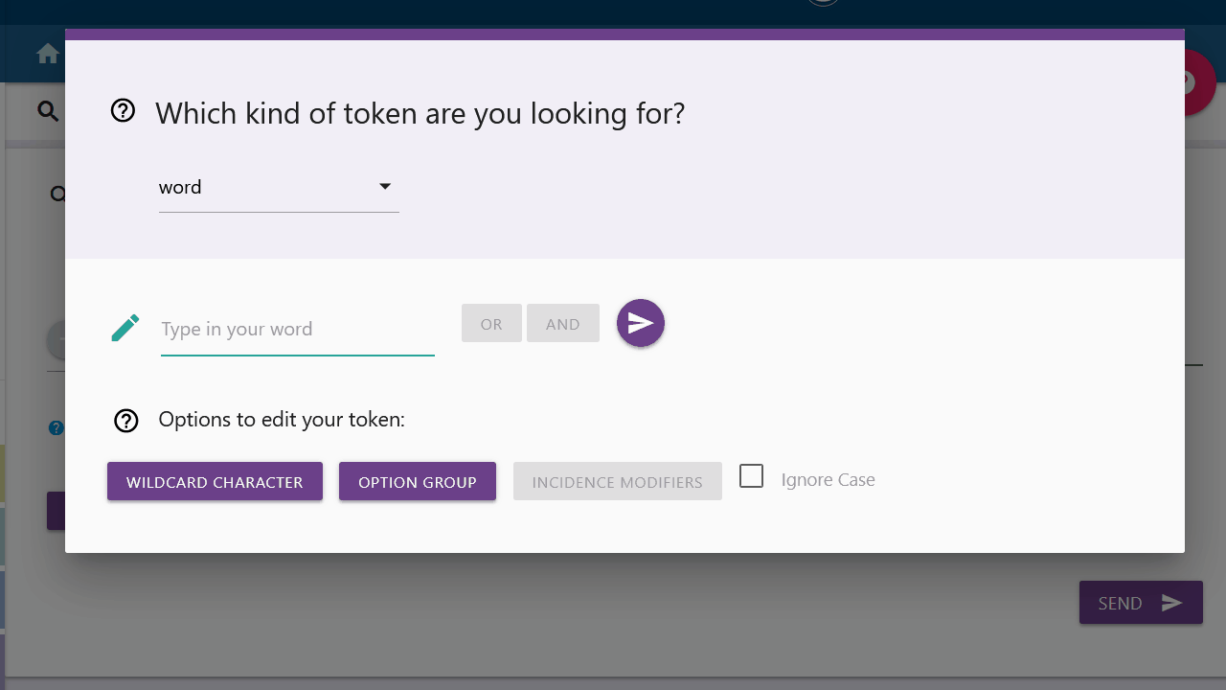1226x690 pixels.
Task: Click the WILDCARD CHARACTER button
Action: [x=215, y=482]
